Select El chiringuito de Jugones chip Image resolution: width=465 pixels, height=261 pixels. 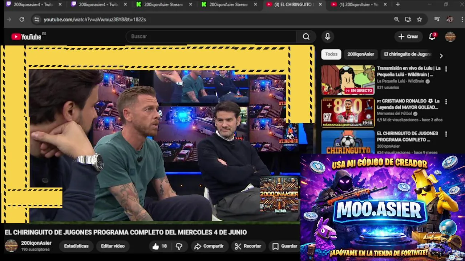pos(408,54)
